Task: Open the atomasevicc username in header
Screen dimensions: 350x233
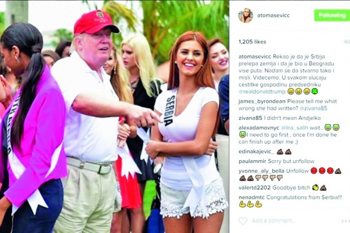Action: click(x=274, y=15)
